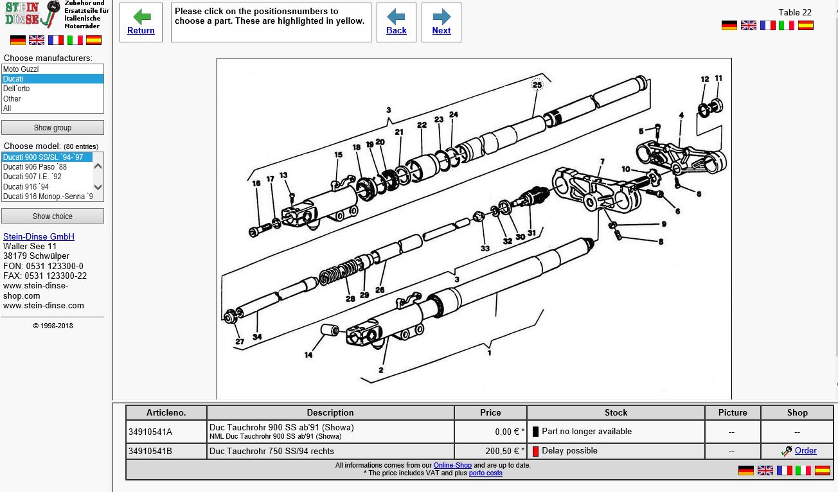Click the green Return arrow icon
838x492 pixels.
coord(141,17)
